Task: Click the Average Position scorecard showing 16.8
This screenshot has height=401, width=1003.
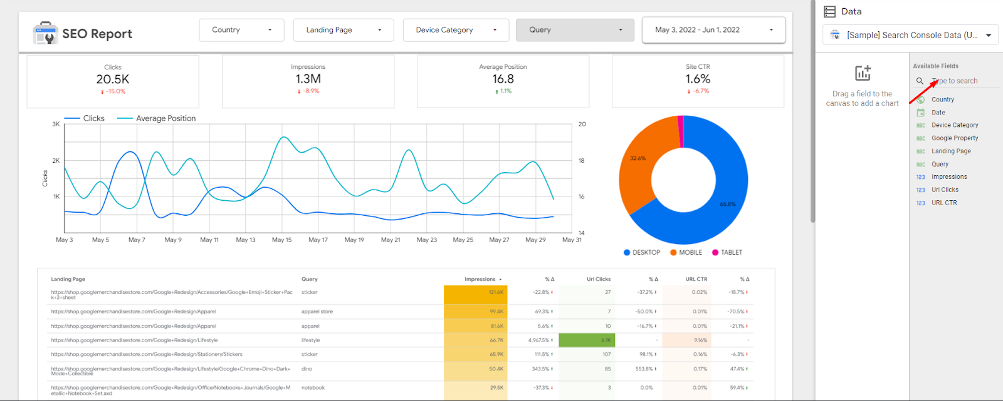Action: click(503, 81)
